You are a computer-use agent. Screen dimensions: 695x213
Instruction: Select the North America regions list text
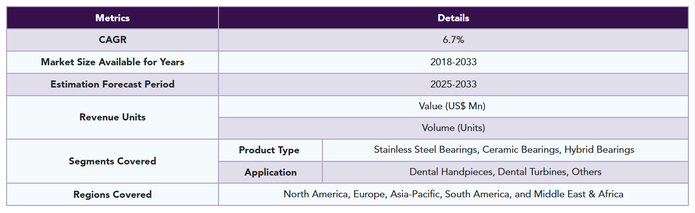[x=453, y=194]
